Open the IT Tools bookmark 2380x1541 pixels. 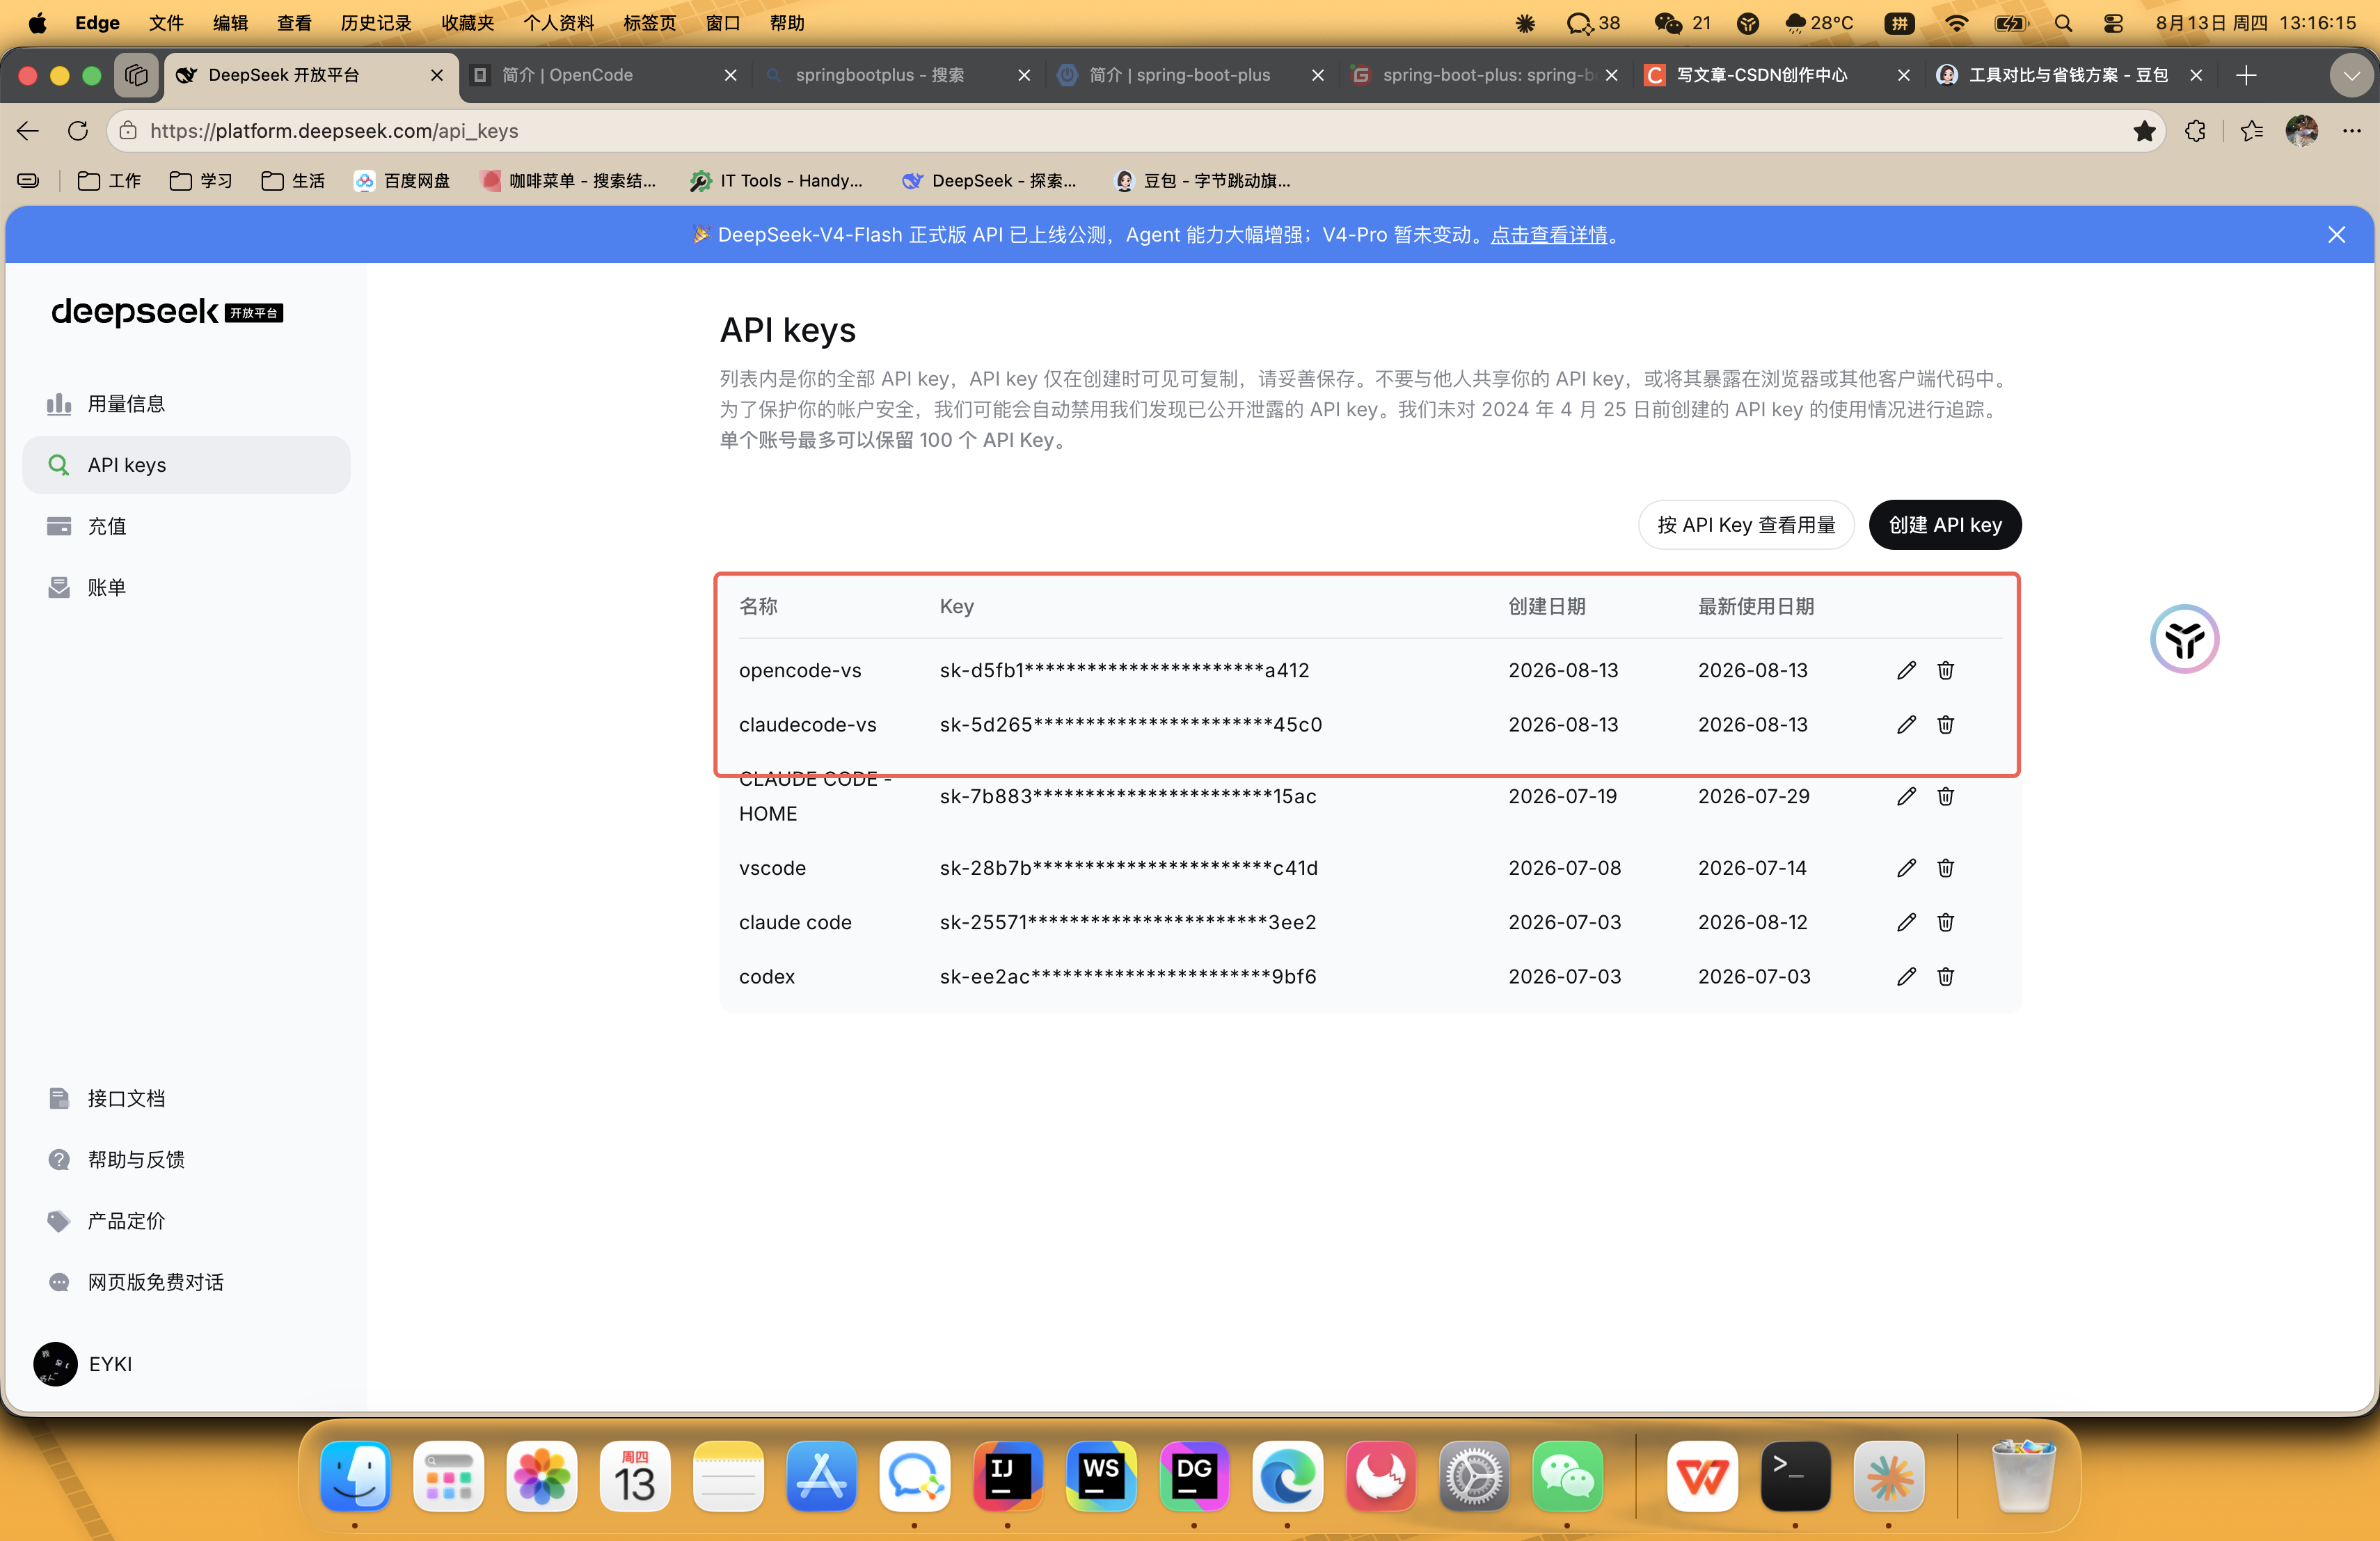(776, 181)
